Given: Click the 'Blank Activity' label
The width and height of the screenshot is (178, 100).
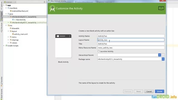Looking at the screenshot, I should tap(63, 62).
